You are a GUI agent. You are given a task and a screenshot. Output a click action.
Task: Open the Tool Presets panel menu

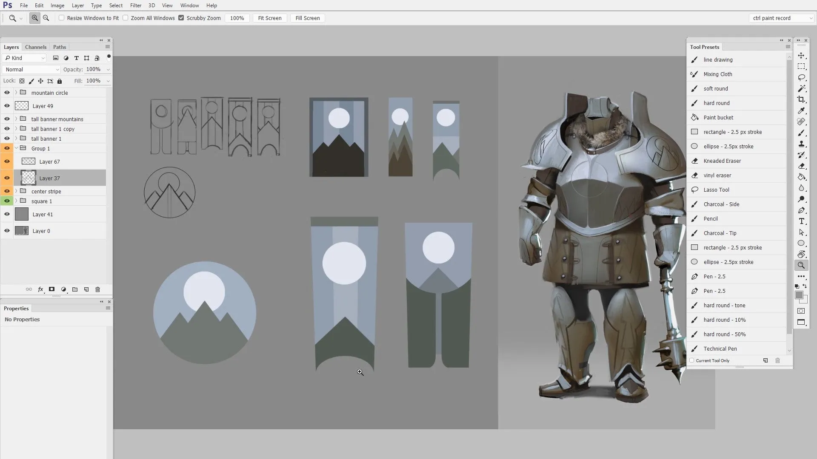tap(788, 47)
